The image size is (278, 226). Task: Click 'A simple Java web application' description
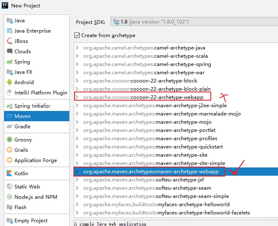(110, 224)
